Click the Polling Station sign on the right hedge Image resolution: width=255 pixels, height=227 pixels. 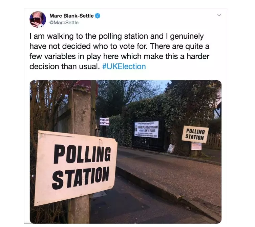click(x=195, y=134)
